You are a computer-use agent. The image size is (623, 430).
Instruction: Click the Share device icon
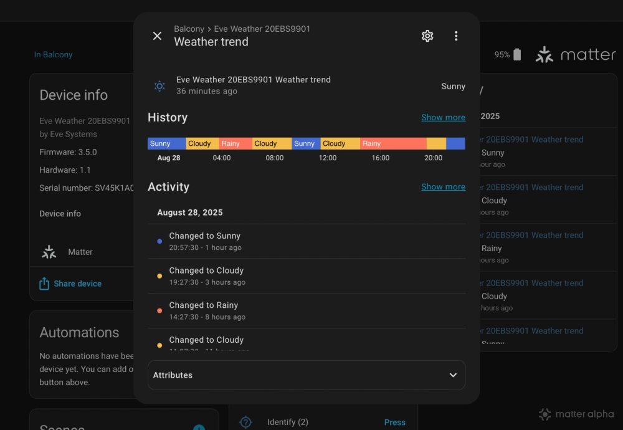coord(44,284)
